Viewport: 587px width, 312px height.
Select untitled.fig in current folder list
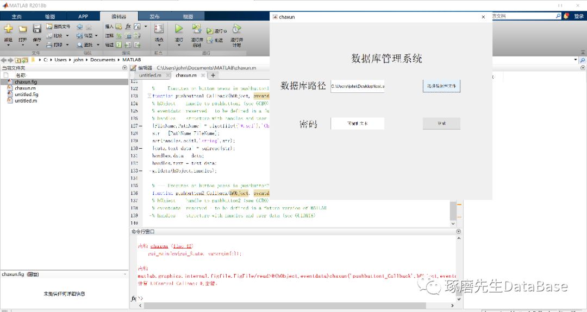26,94
